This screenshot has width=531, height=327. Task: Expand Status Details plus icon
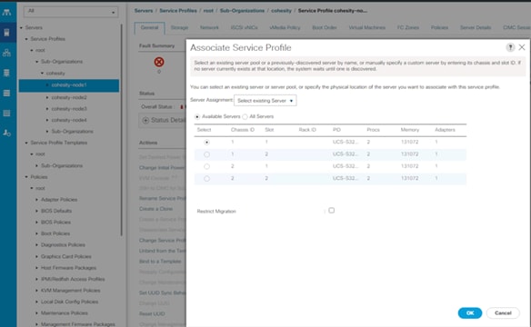point(145,121)
